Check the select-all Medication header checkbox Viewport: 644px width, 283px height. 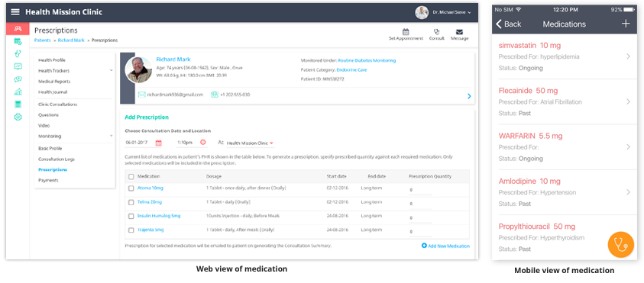131,177
